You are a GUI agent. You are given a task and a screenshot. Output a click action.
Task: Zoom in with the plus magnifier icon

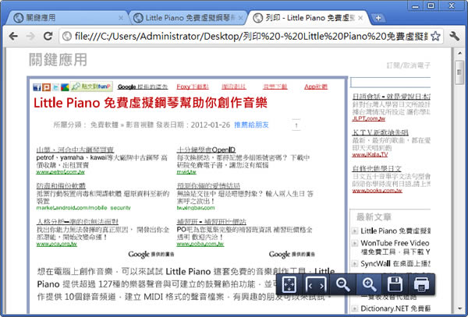(x=369, y=284)
